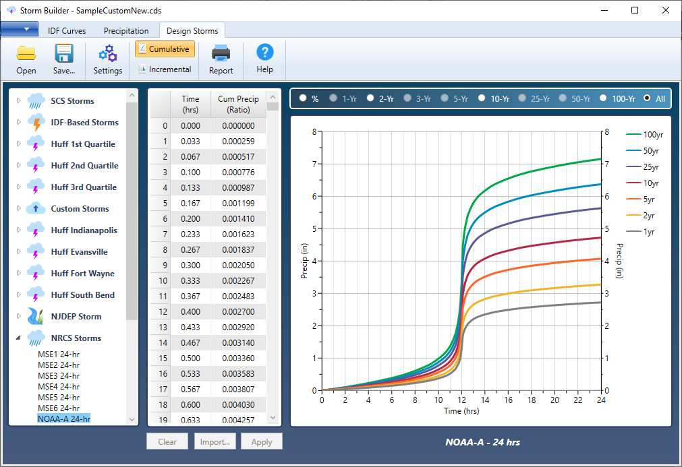Click the Custom Storms cloud icon

(x=36, y=208)
